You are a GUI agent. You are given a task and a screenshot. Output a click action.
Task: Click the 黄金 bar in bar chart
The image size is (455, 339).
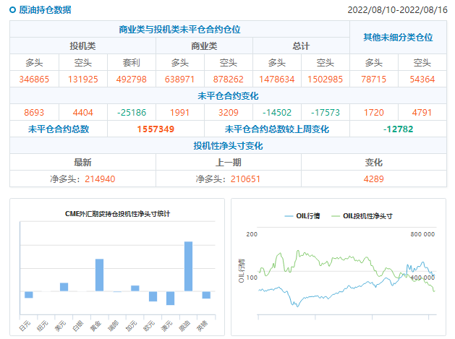(x=99, y=275)
